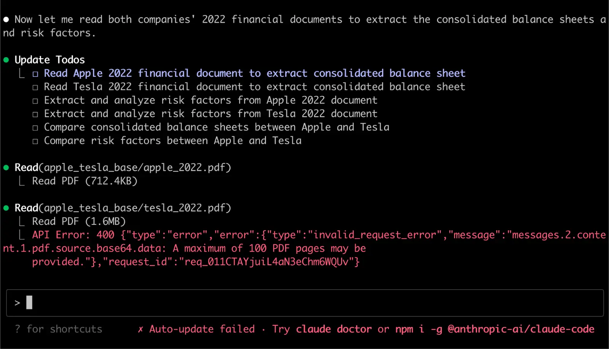
Task: Select the 'Extract and analyze risk factors from Apple' todo
Action: [210, 100]
